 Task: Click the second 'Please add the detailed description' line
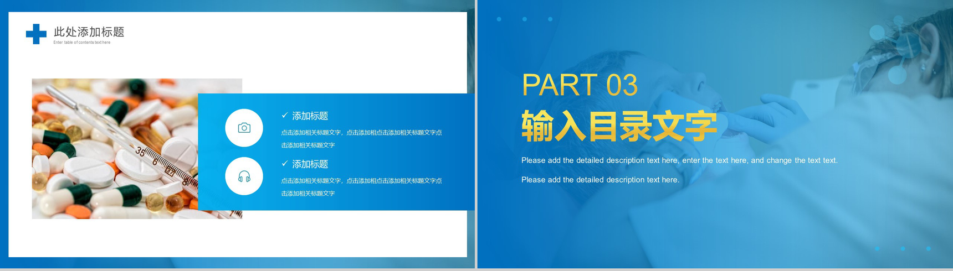(x=600, y=180)
